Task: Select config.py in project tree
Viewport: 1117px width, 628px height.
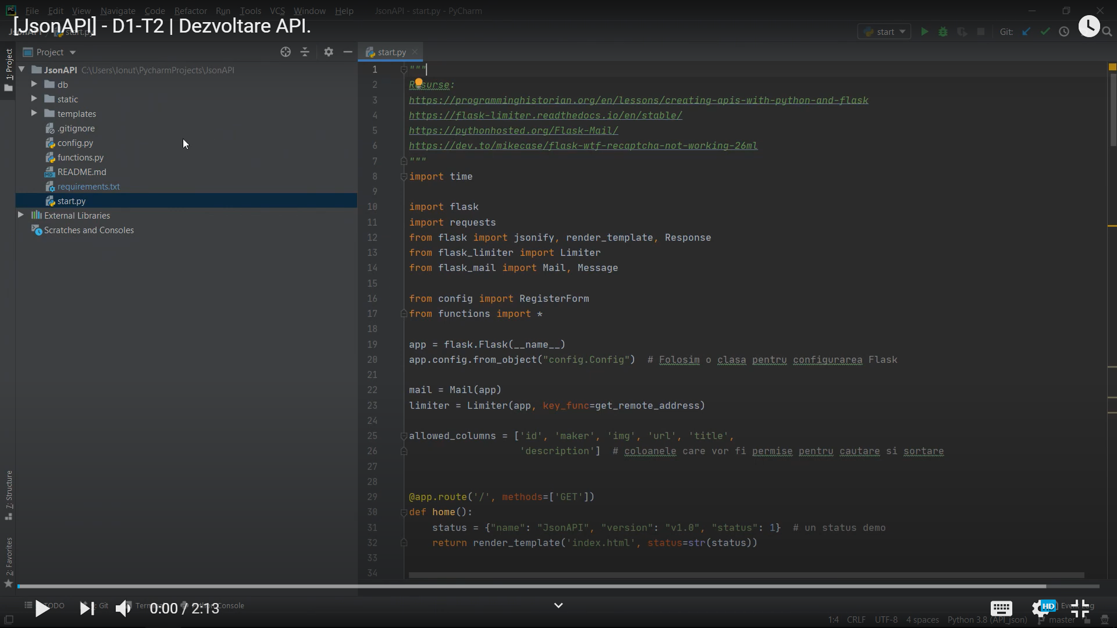Action: pos(75,143)
